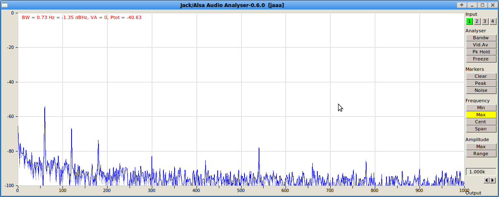Decrease value with the left arrow
This screenshot has height=197, width=499.
coord(487,180)
